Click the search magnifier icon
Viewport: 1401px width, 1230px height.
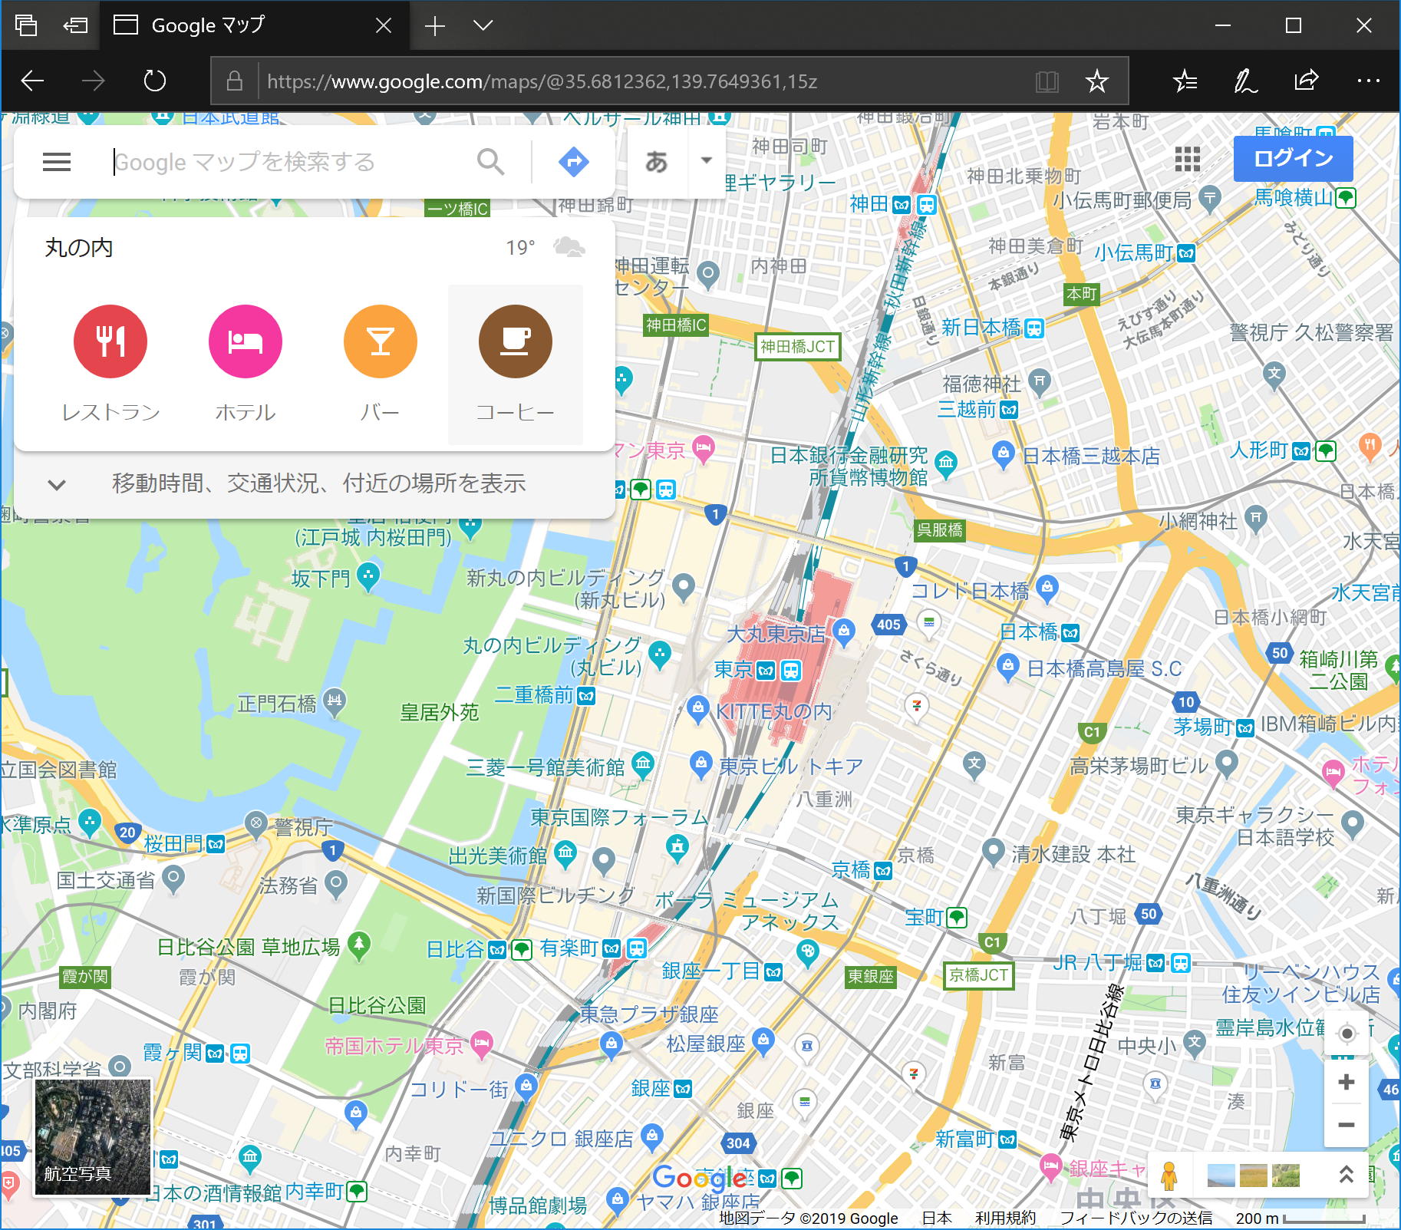tap(491, 162)
